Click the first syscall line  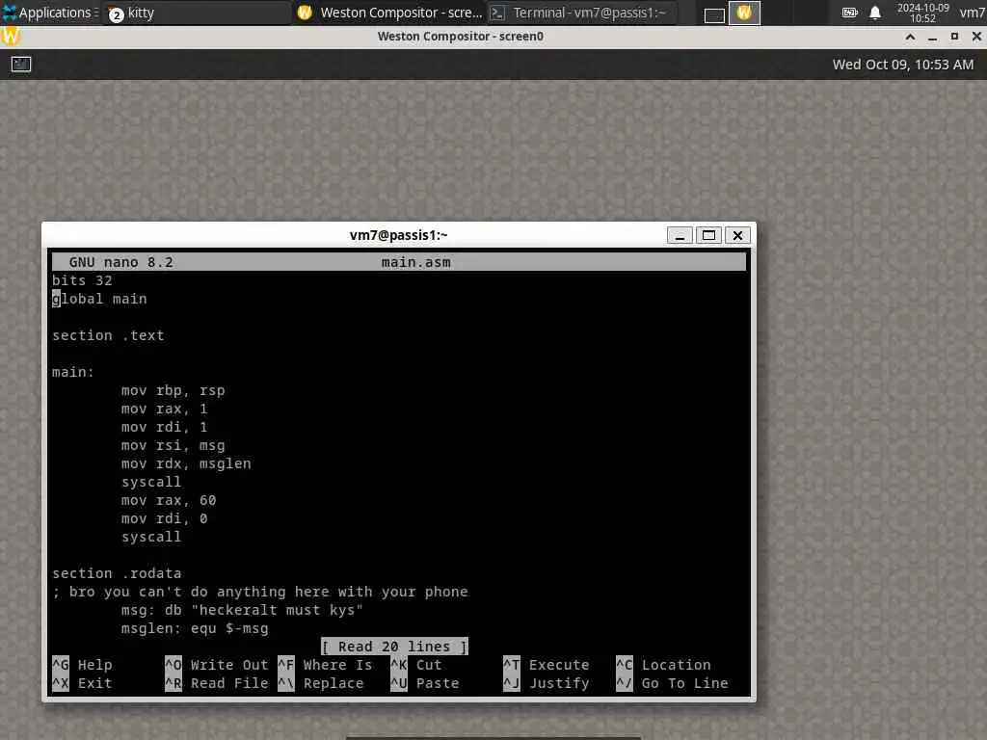coord(151,482)
